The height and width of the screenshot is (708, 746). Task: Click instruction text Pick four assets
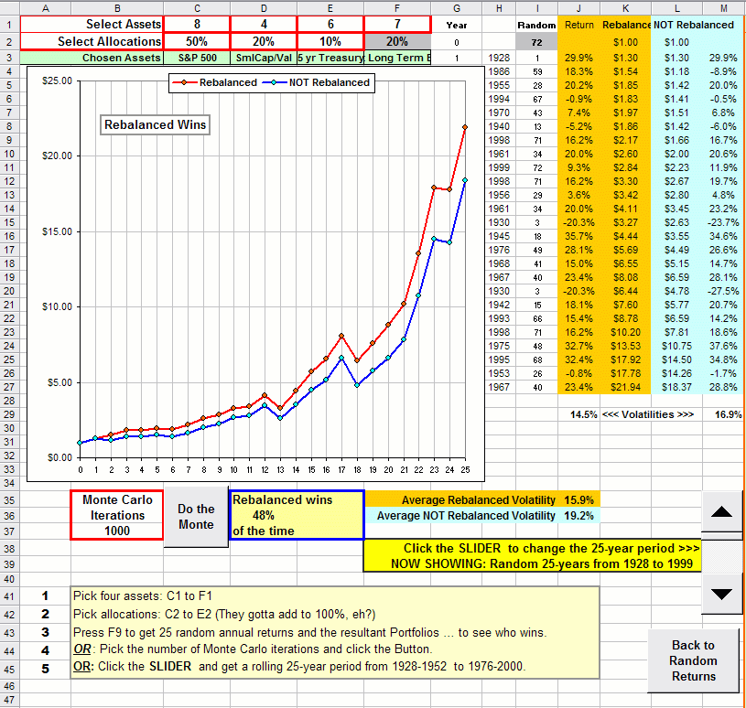pos(142,595)
